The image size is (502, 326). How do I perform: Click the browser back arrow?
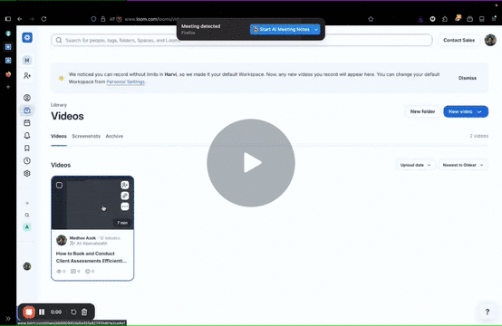click(20, 19)
